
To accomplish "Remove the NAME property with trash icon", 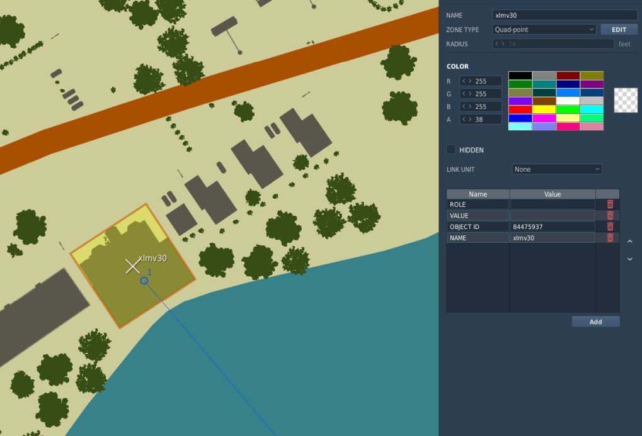I will 610,238.
